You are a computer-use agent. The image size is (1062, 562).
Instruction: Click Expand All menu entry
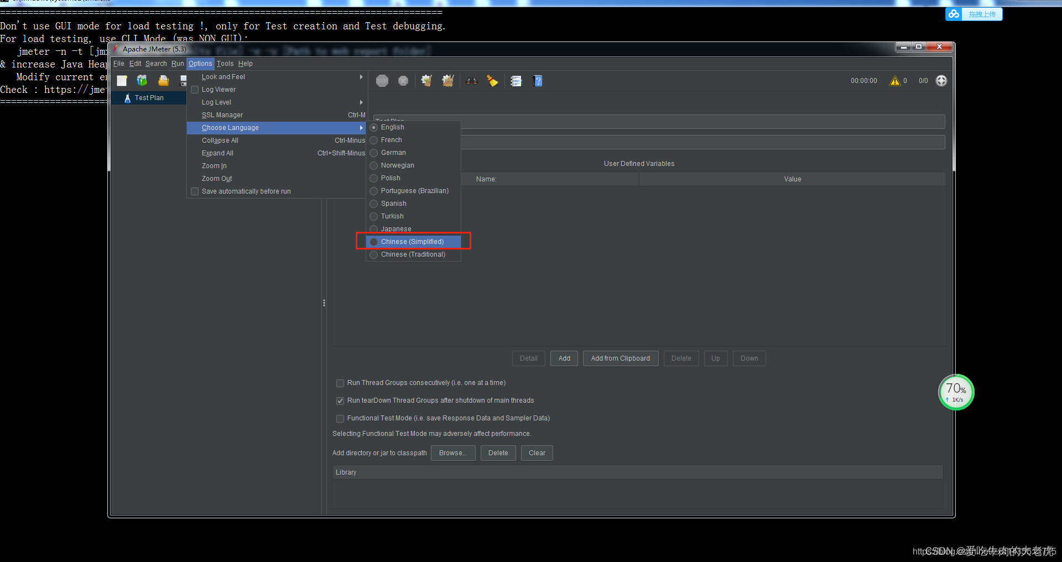(277, 153)
